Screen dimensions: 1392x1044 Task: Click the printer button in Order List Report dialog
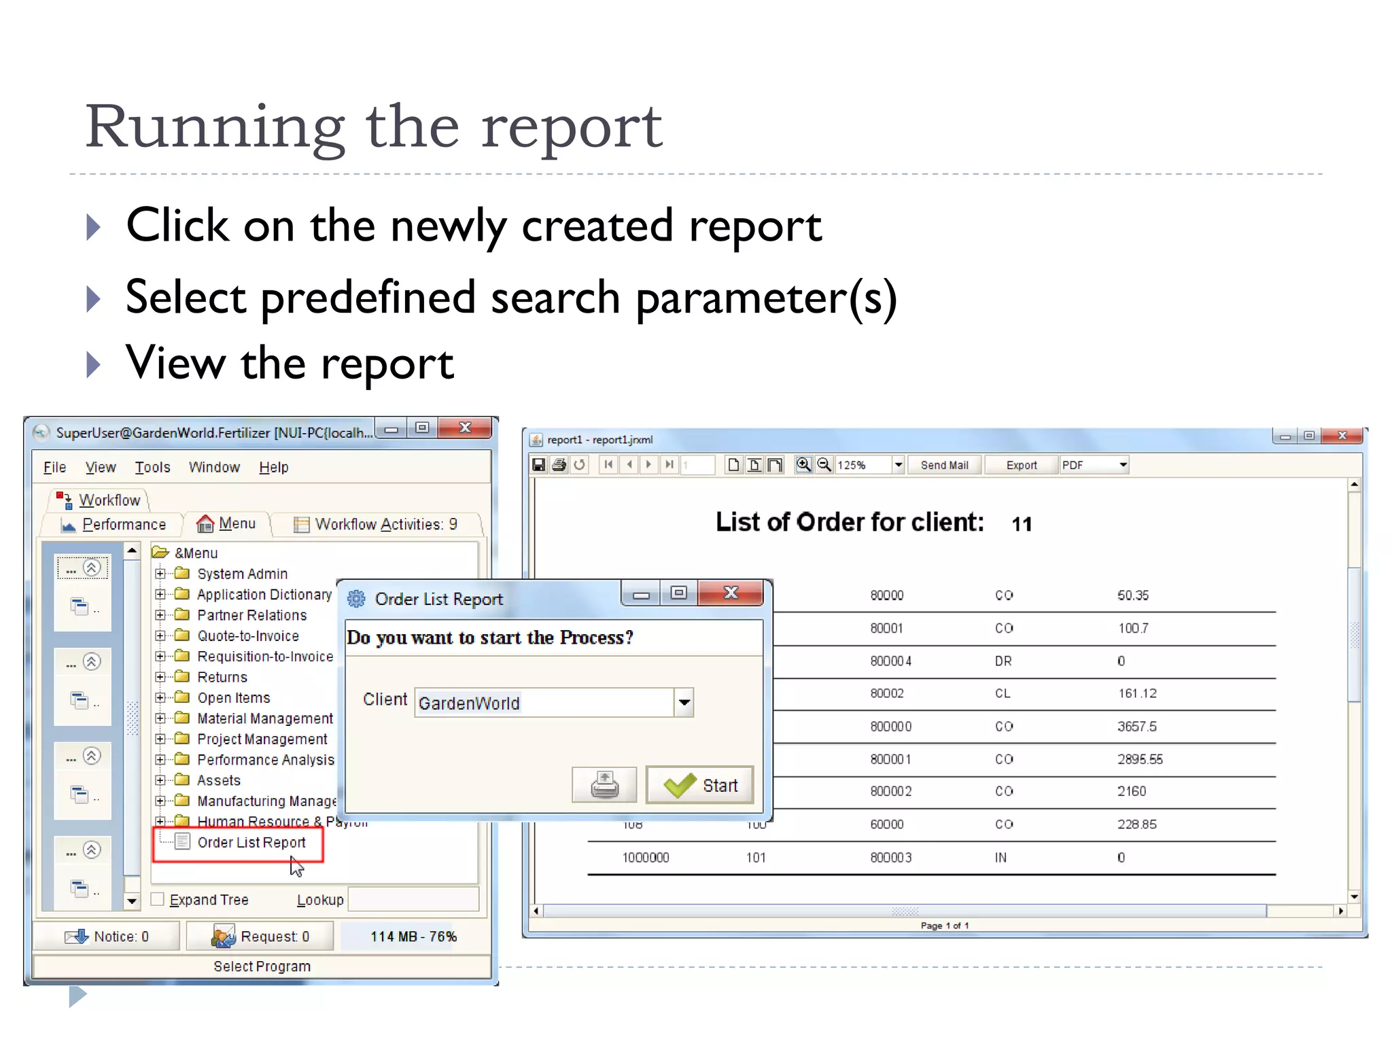click(604, 785)
